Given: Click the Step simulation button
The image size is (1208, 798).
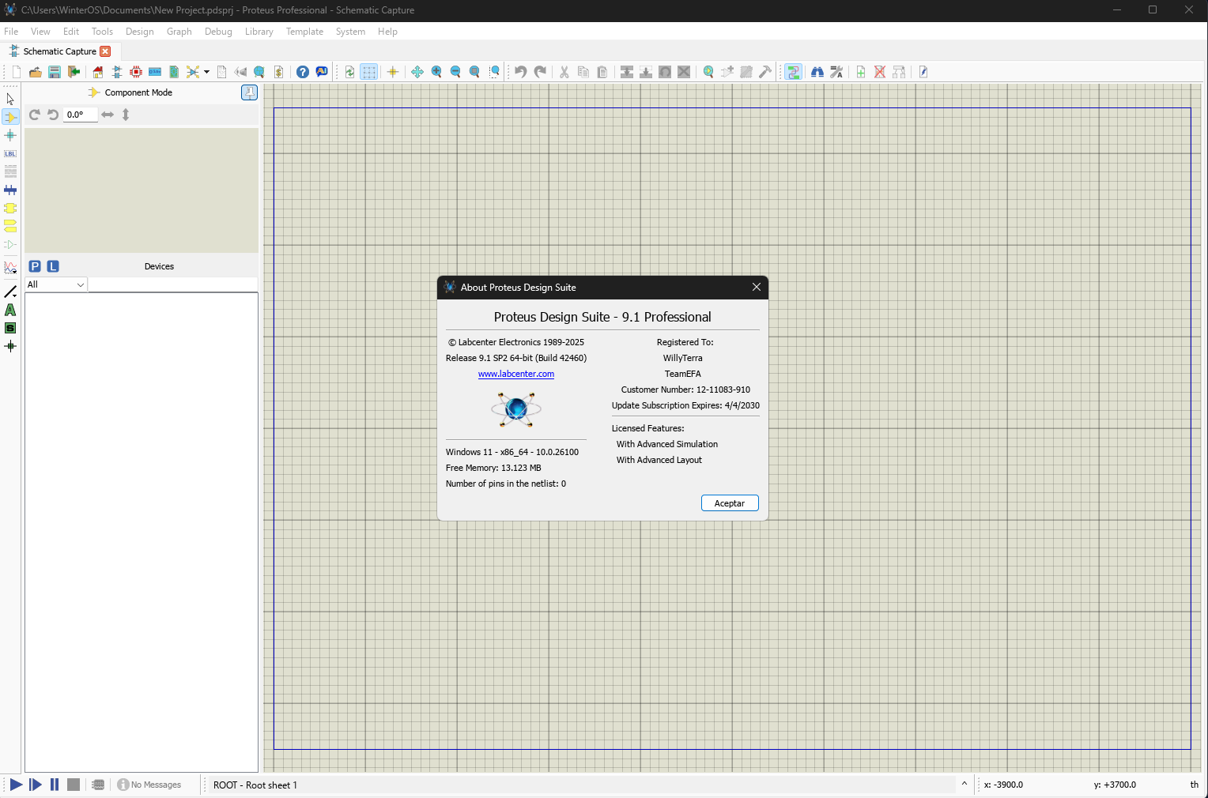Looking at the screenshot, I should pos(36,785).
